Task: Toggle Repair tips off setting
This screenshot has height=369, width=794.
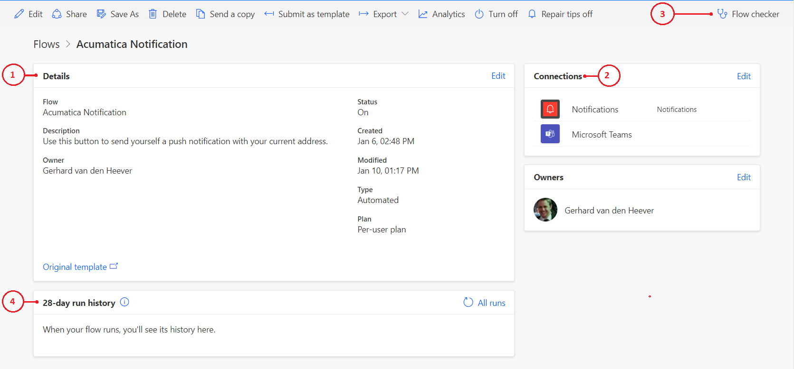Action: tap(560, 14)
